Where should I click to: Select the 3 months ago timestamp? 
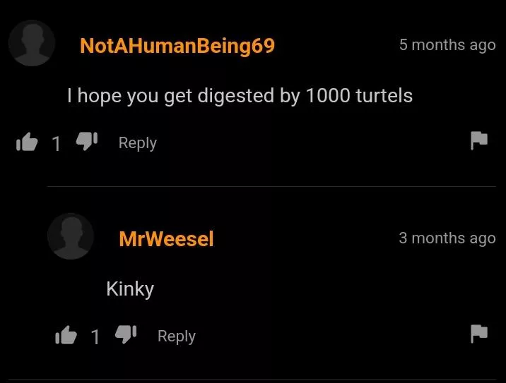[447, 238]
